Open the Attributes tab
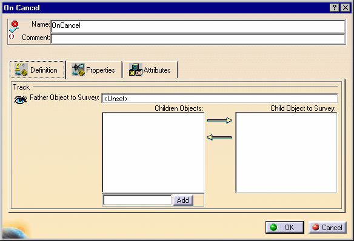The image size is (354, 241). [x=150, y=70]
